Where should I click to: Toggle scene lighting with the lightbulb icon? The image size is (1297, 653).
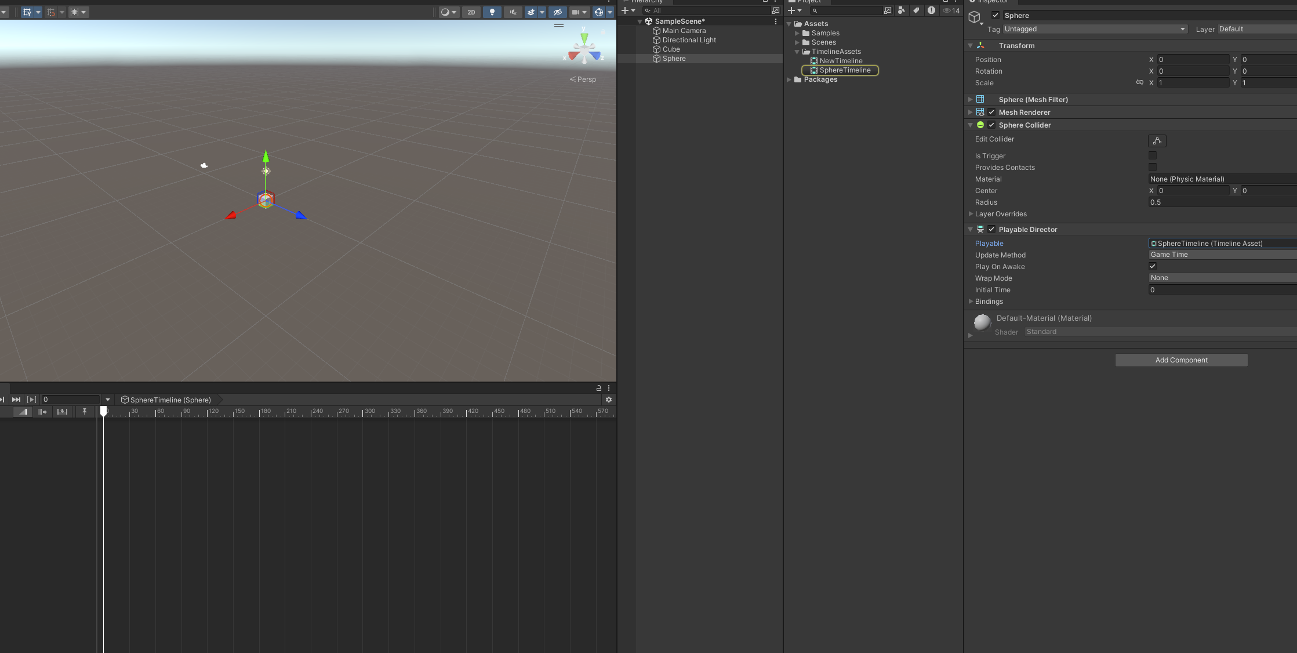(492, 12)
